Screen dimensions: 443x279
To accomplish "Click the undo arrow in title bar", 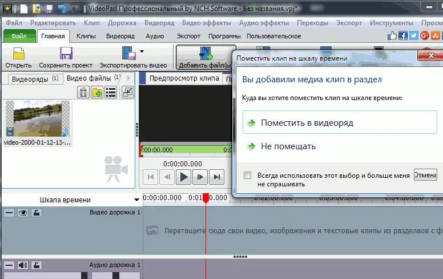I will coord(62,9).
